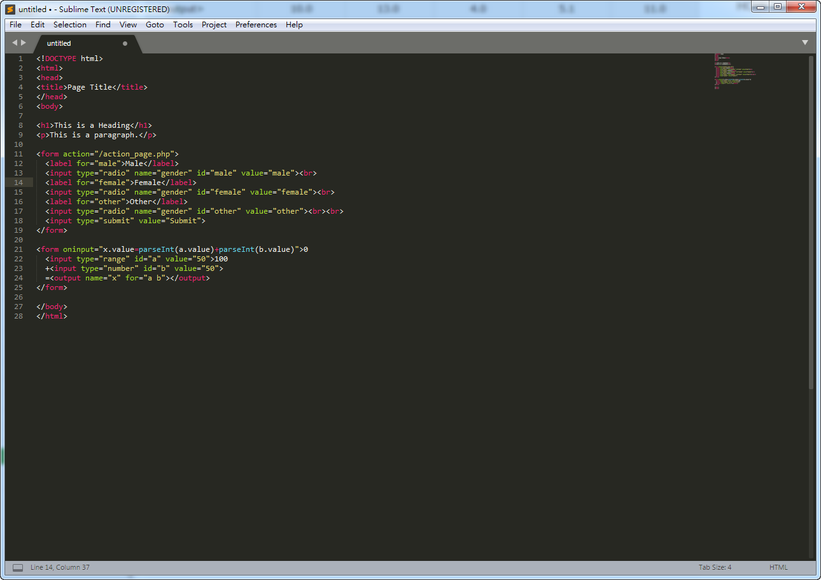Click value="female" attribute on line 15
The image size is (821, 580).
pyautogui.click(x=281, y=192)
